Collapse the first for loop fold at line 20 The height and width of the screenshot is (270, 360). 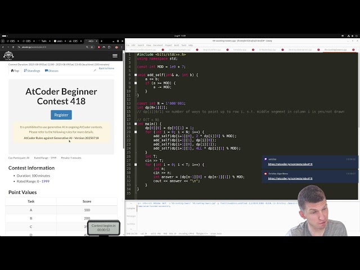(x=136, y=132)
